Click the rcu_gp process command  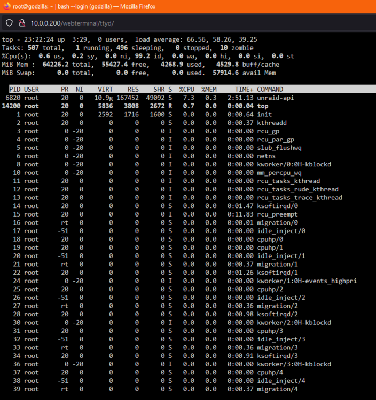(268, 131)
